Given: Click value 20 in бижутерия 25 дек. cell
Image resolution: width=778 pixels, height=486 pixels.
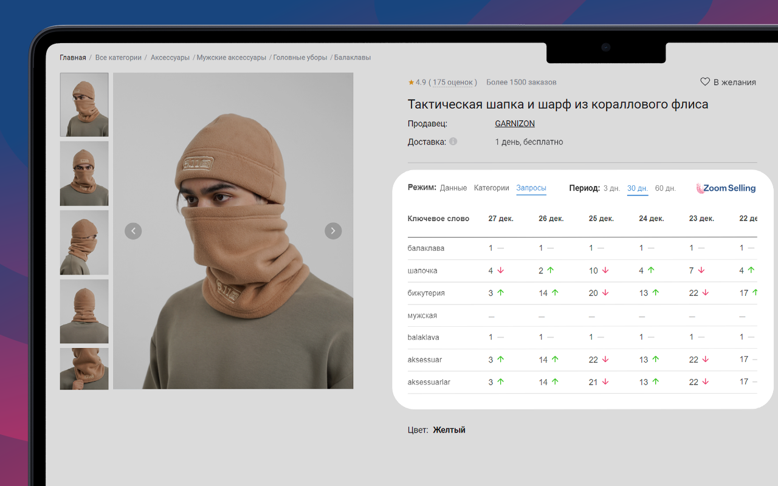Looking at the screenshot, I should (x=593, y=293).
